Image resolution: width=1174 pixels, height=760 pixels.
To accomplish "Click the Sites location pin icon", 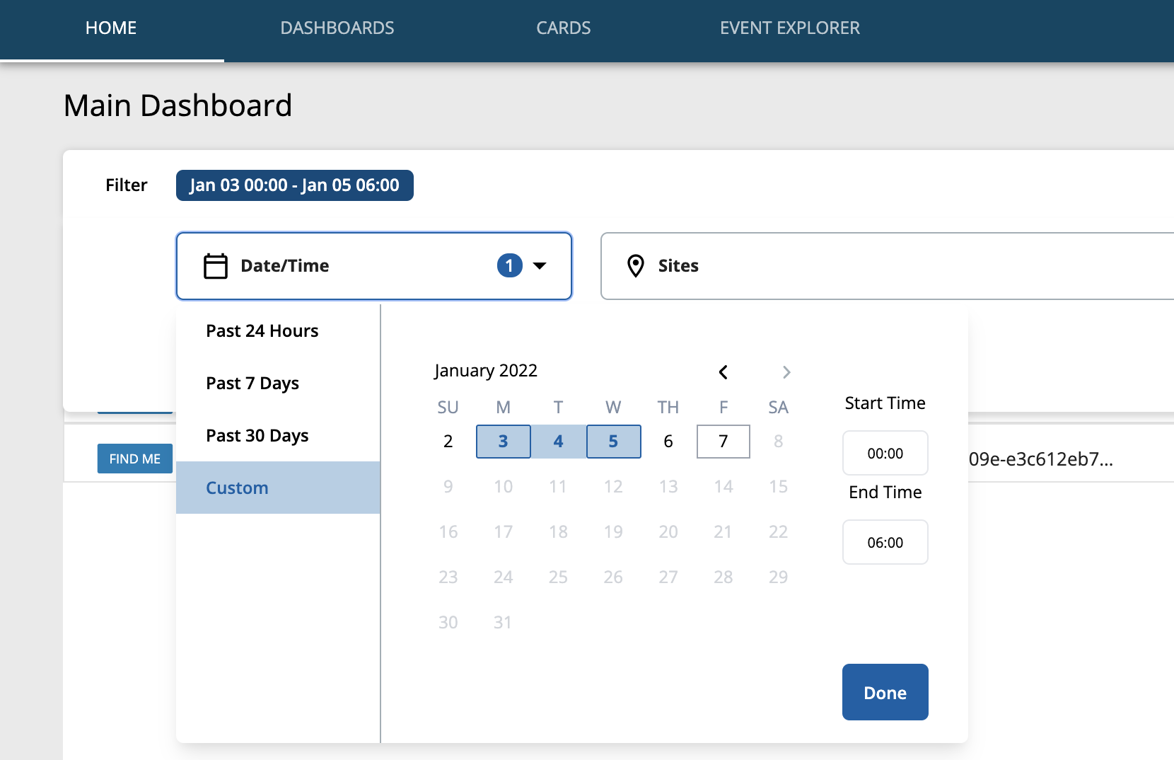I will (x=636, y=266).
